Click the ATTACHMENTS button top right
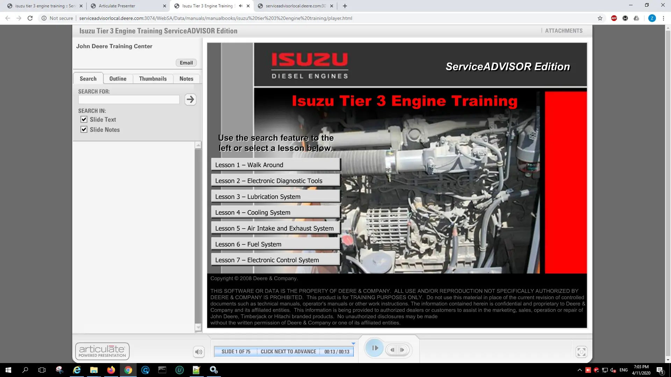 (x=564, y=31)
